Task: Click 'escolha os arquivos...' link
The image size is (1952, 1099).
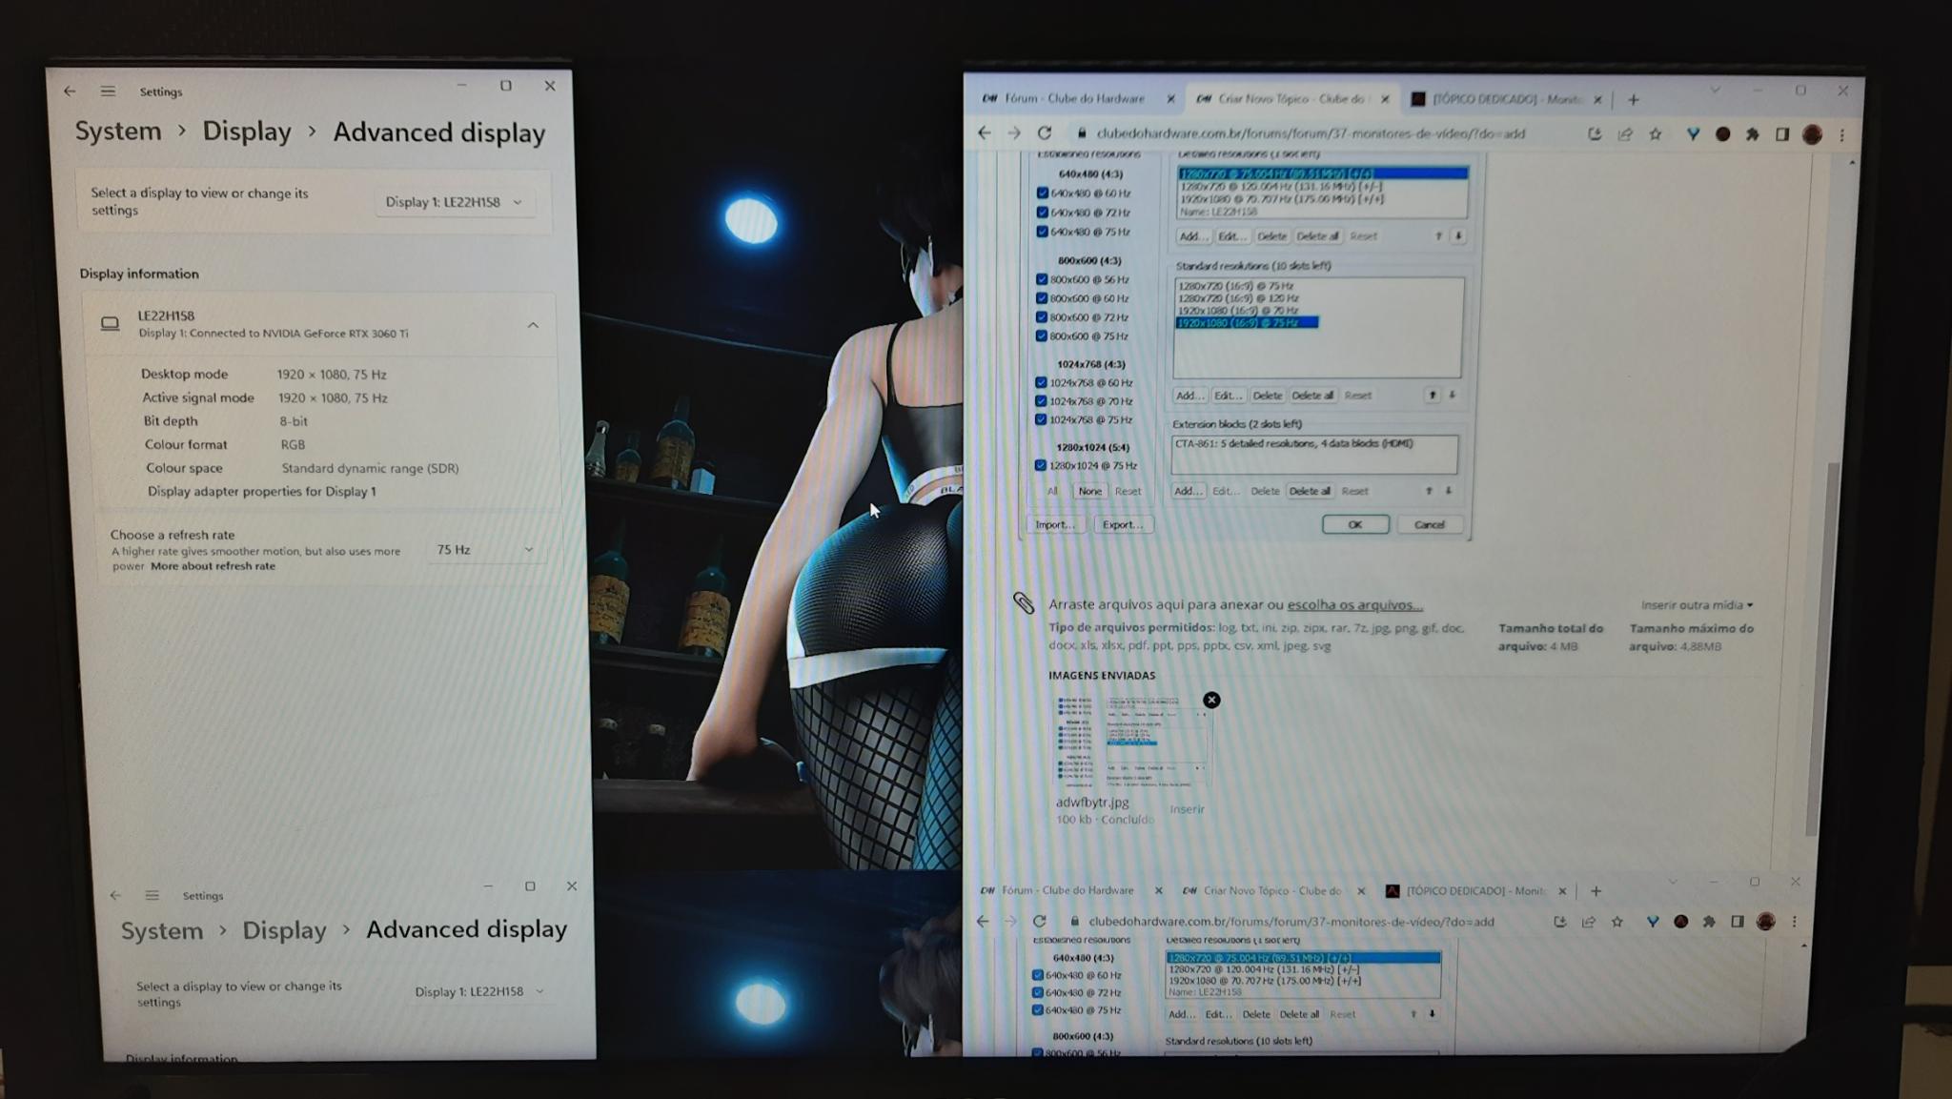Action: tap(1354, 604)
